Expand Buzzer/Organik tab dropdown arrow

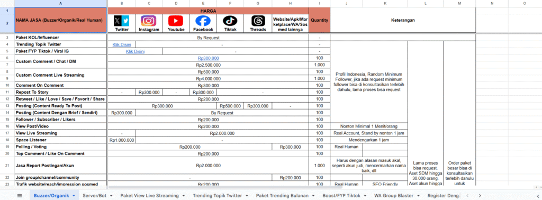tap(74, 196)
